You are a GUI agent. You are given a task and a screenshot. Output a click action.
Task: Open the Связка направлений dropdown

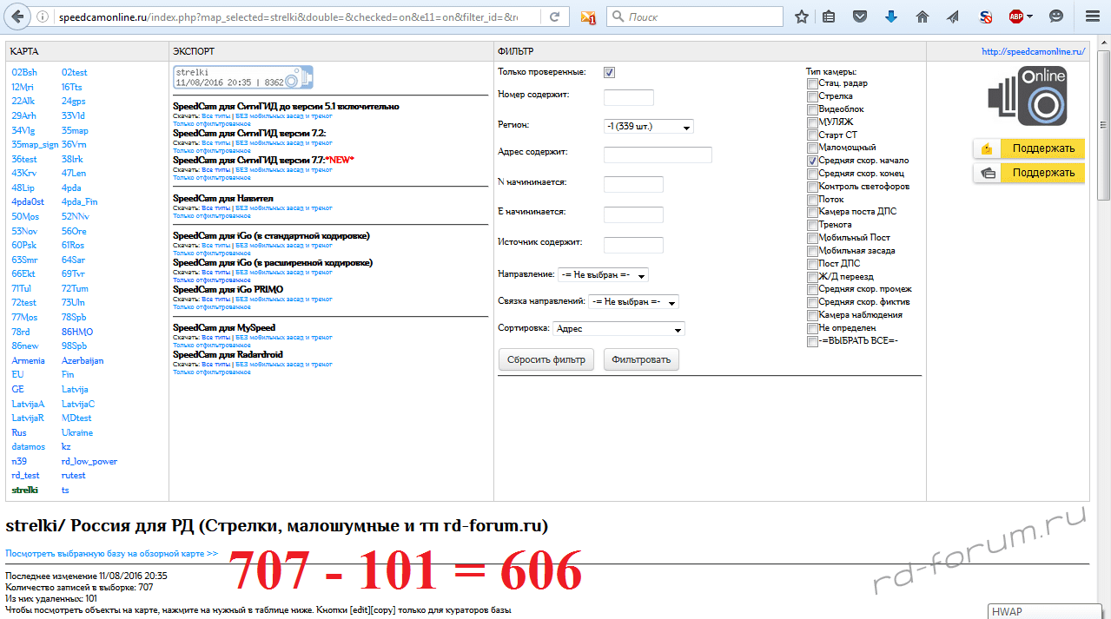pos(633,302)
